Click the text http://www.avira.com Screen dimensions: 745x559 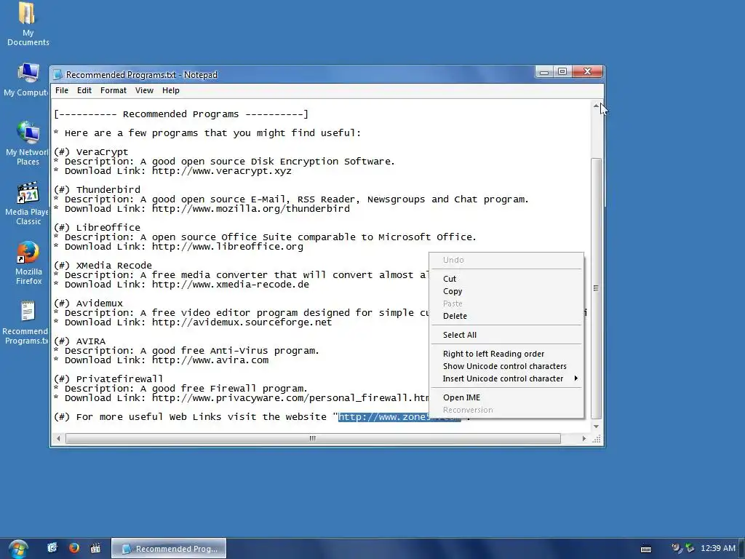tap(210, 360)
